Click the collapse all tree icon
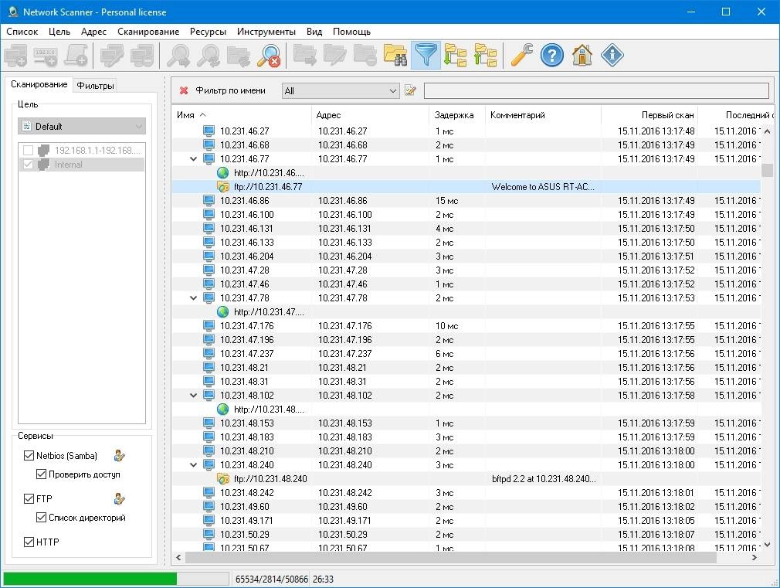This screenshot has height=588, width=780. point(486,56)
